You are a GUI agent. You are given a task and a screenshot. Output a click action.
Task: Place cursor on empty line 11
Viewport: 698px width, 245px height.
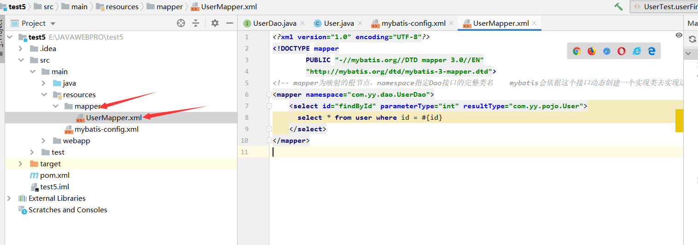point(476,152)
